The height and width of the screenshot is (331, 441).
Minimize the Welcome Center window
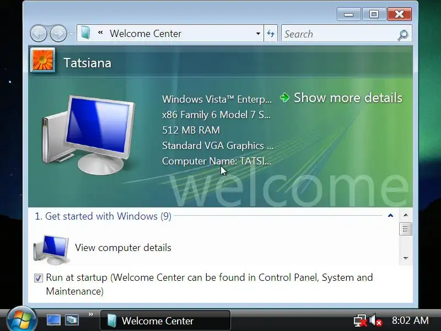click(348, 14)
